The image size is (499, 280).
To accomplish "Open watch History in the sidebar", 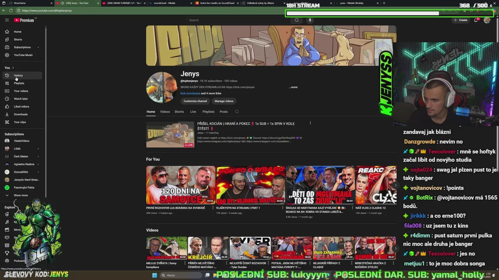I will click(x=23, y=75).
